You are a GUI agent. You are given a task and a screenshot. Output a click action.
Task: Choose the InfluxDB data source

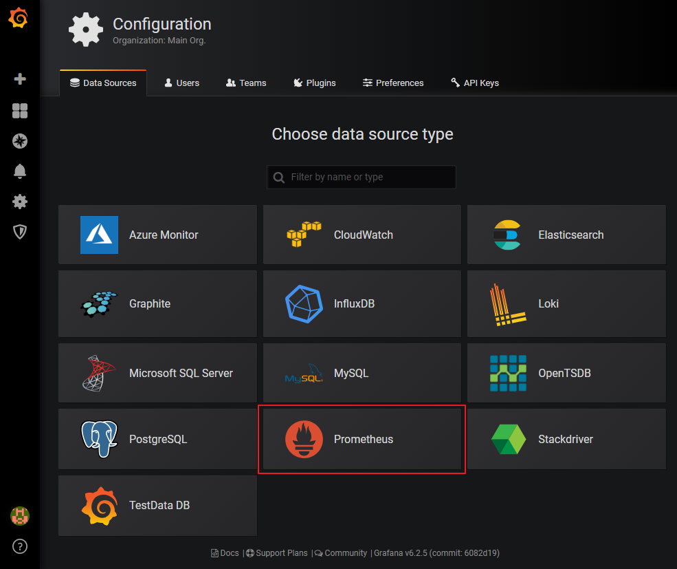coord(362,303)
